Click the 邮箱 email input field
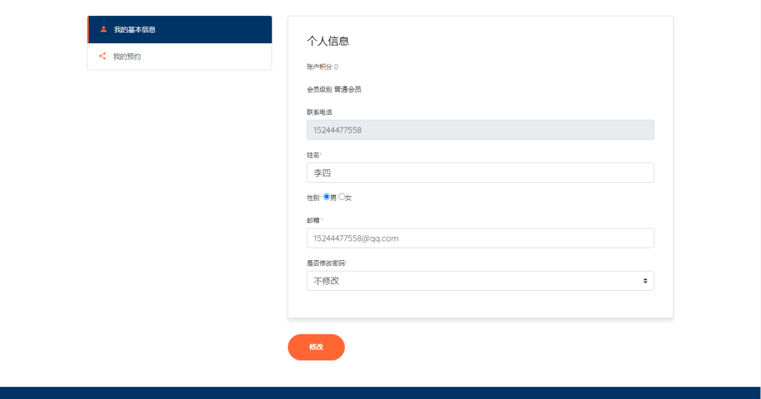 tap(480, 238)
